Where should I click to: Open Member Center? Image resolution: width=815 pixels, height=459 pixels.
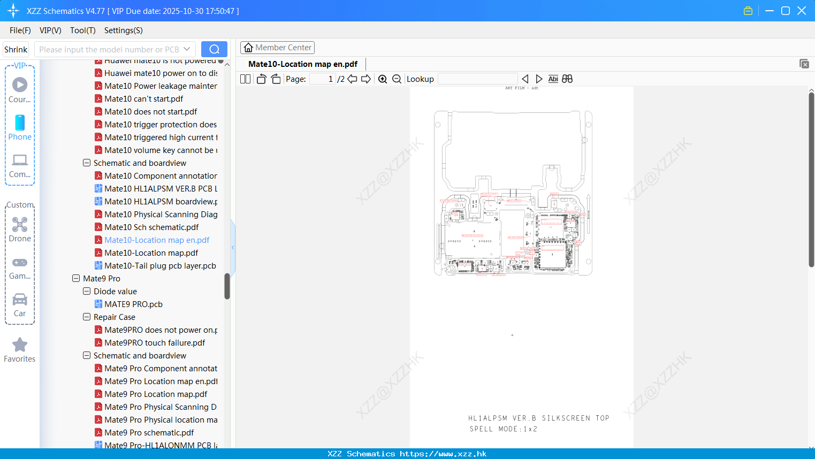(x=277, y=48)
